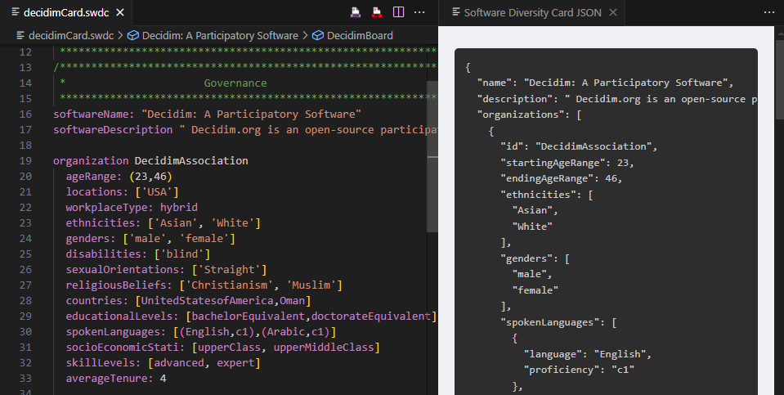Image resolution: width=784 pixels, height=395 pixels.
Task: Click the cube icon beside DecidimBoard breadcrumb
Action: [317, 35]
